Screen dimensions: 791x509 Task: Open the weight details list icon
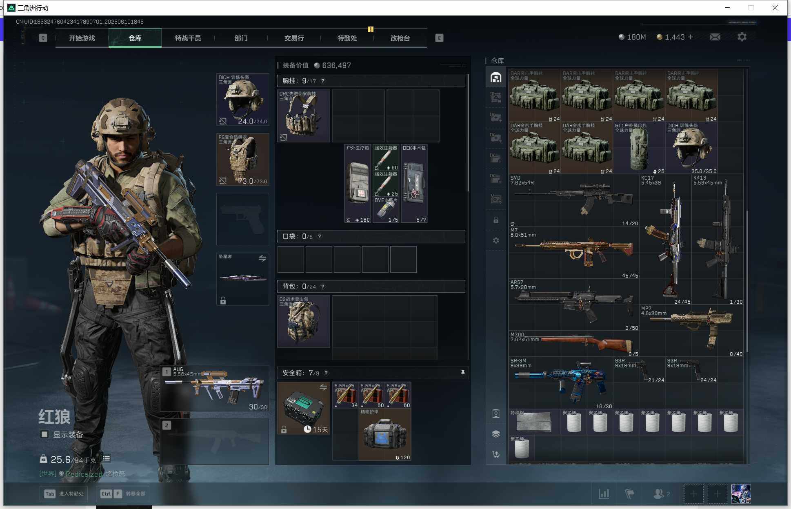coord(107,459)
